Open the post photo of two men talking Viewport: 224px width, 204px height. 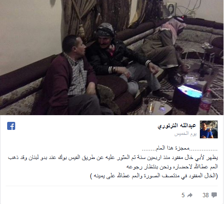click(x=112, y=58)
